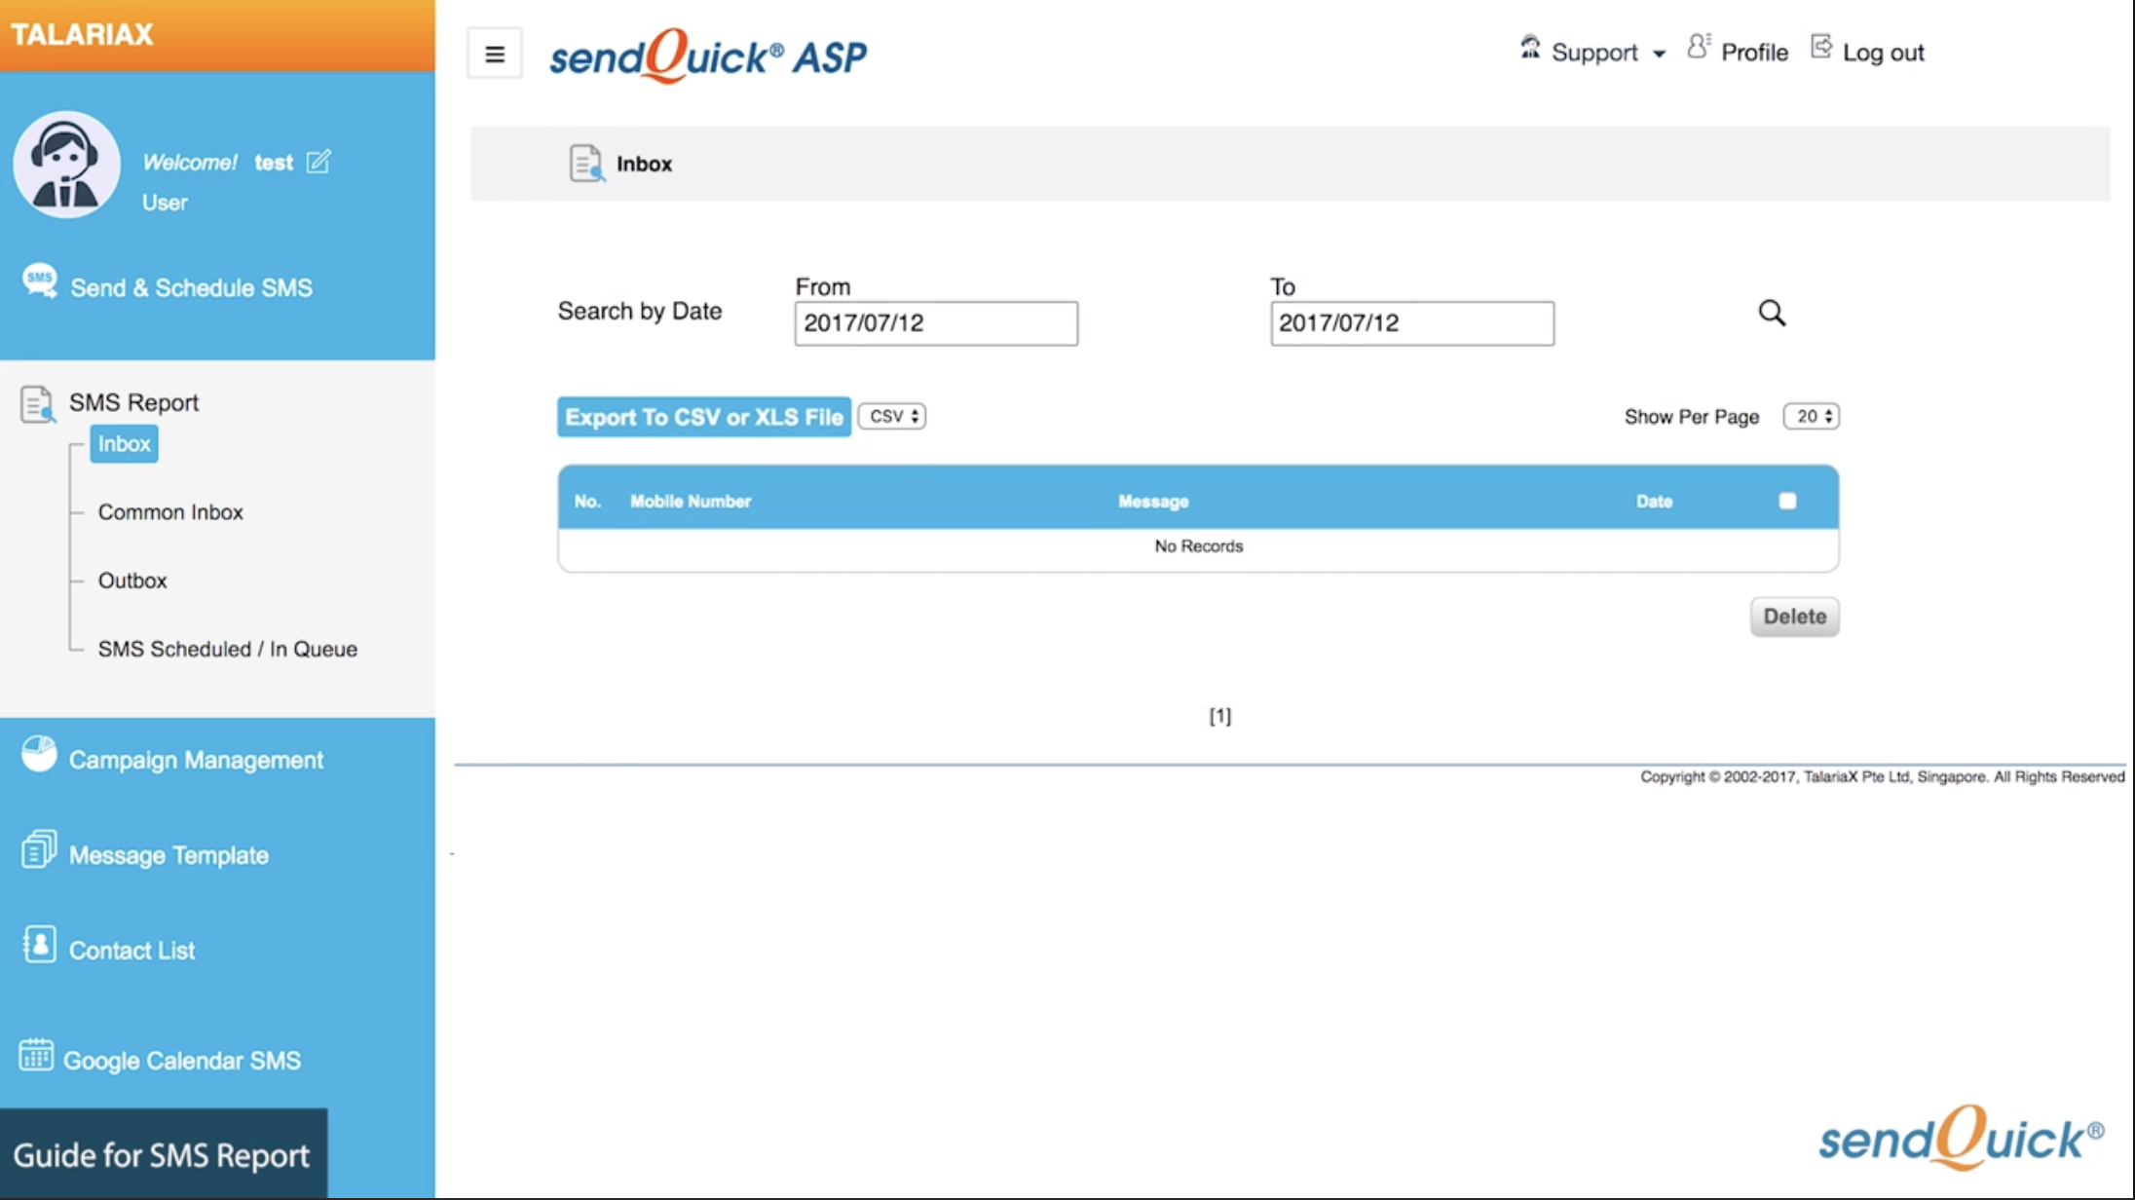The image size is (2135, 1200).
Task: Click the SMS speech bubble icon
Action: click(x=40, y=281)
